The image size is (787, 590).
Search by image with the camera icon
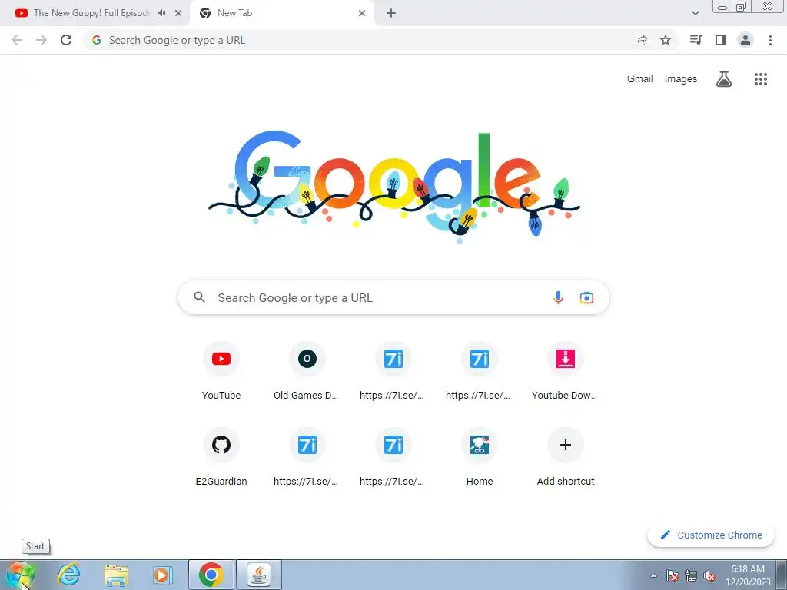point(586,297)
